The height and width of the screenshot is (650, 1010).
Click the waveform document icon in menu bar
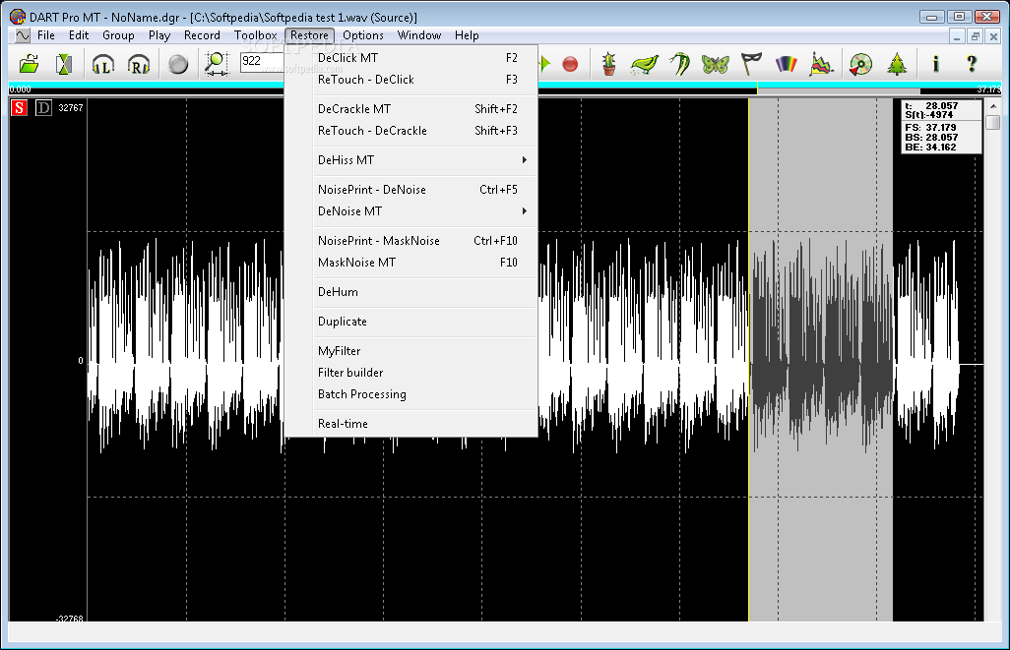[23, 35]
